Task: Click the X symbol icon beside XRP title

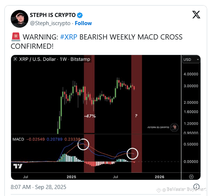Action: [x=15, y=59]
